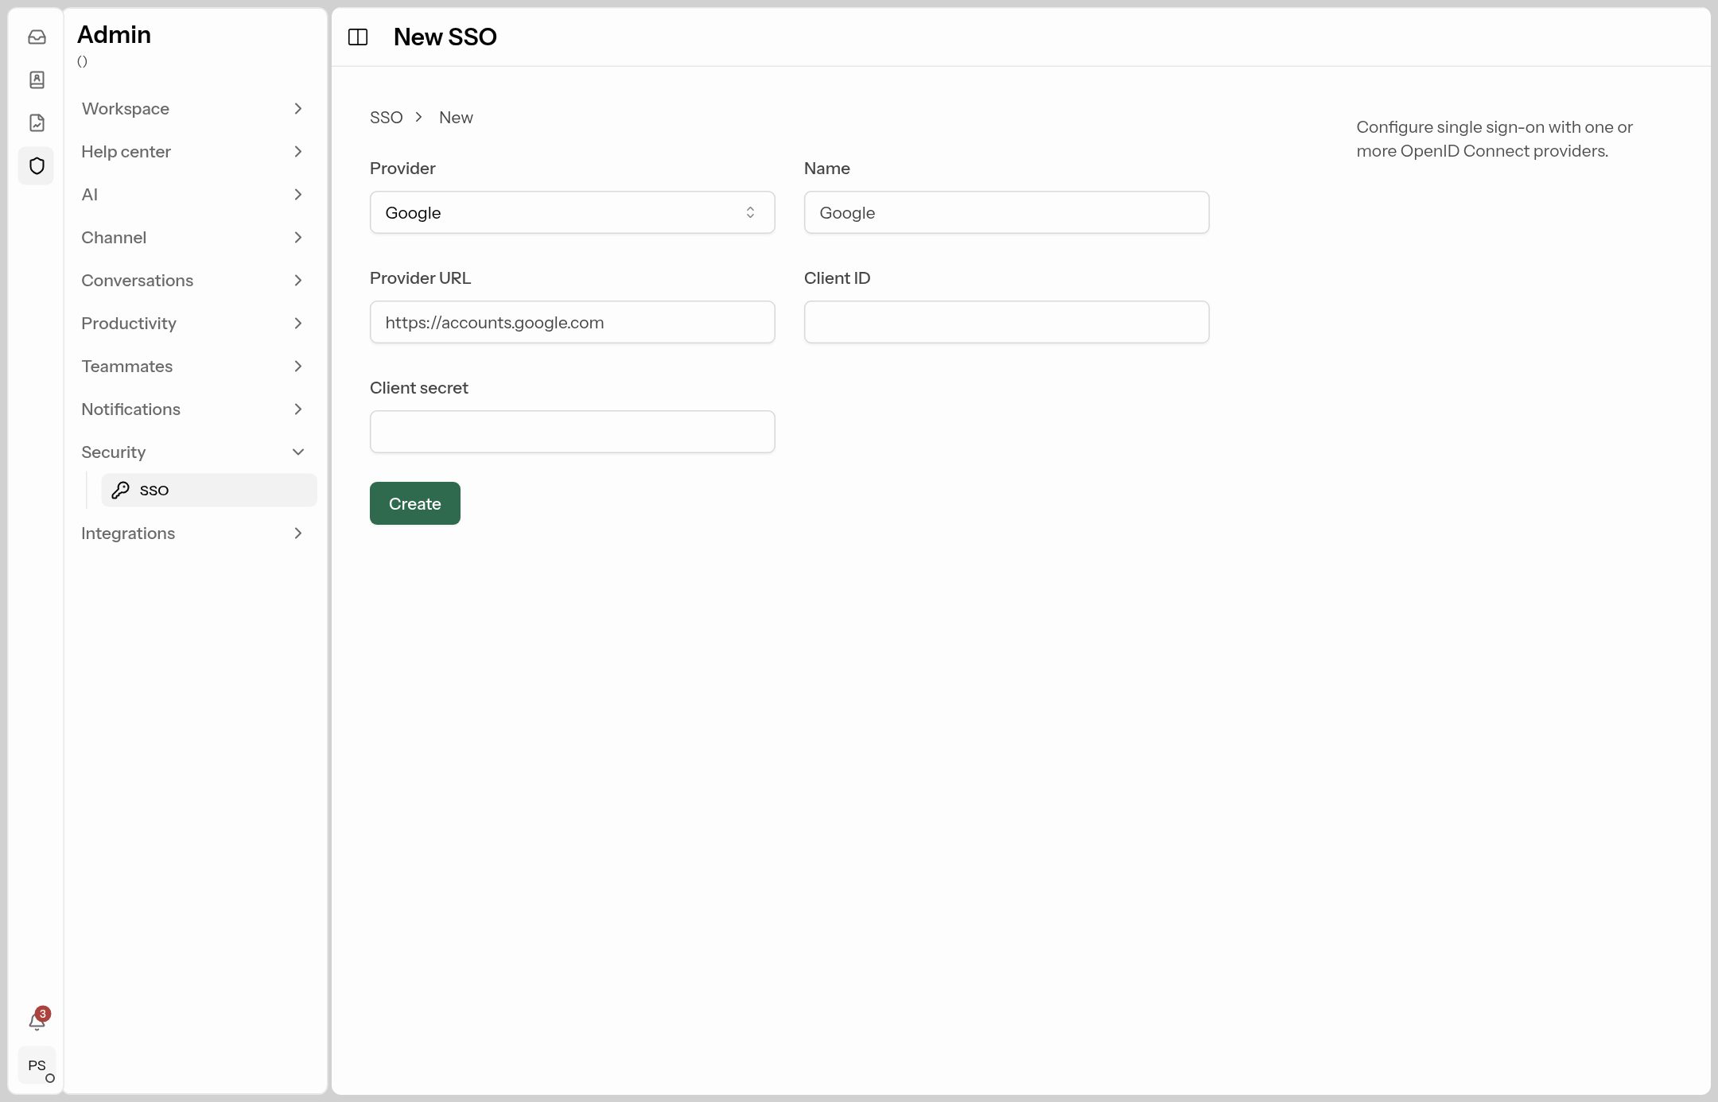Open the Provider dropdown showing Google
1718x1102 pixels.
(573, 212)
